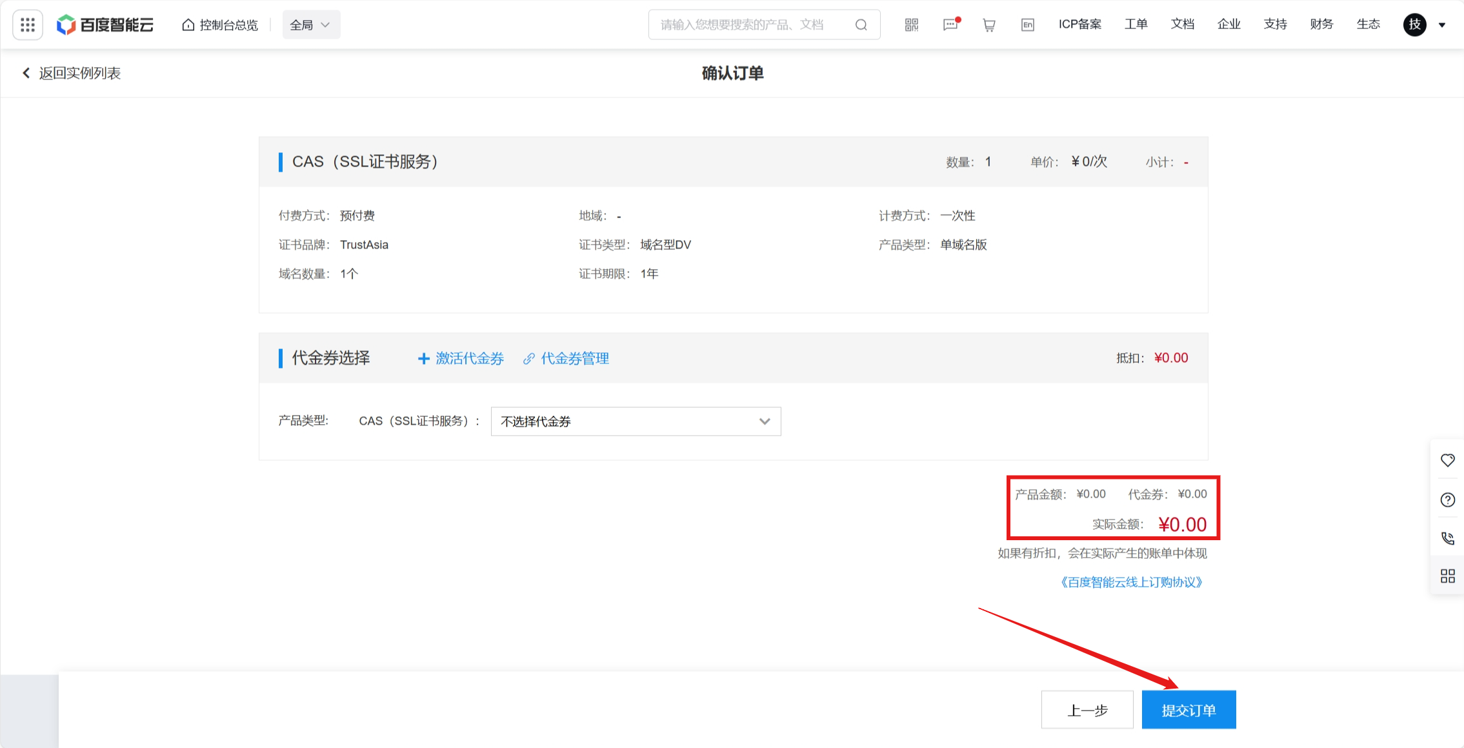Click the 域名型DV certificate type value

tap(665, 245)
